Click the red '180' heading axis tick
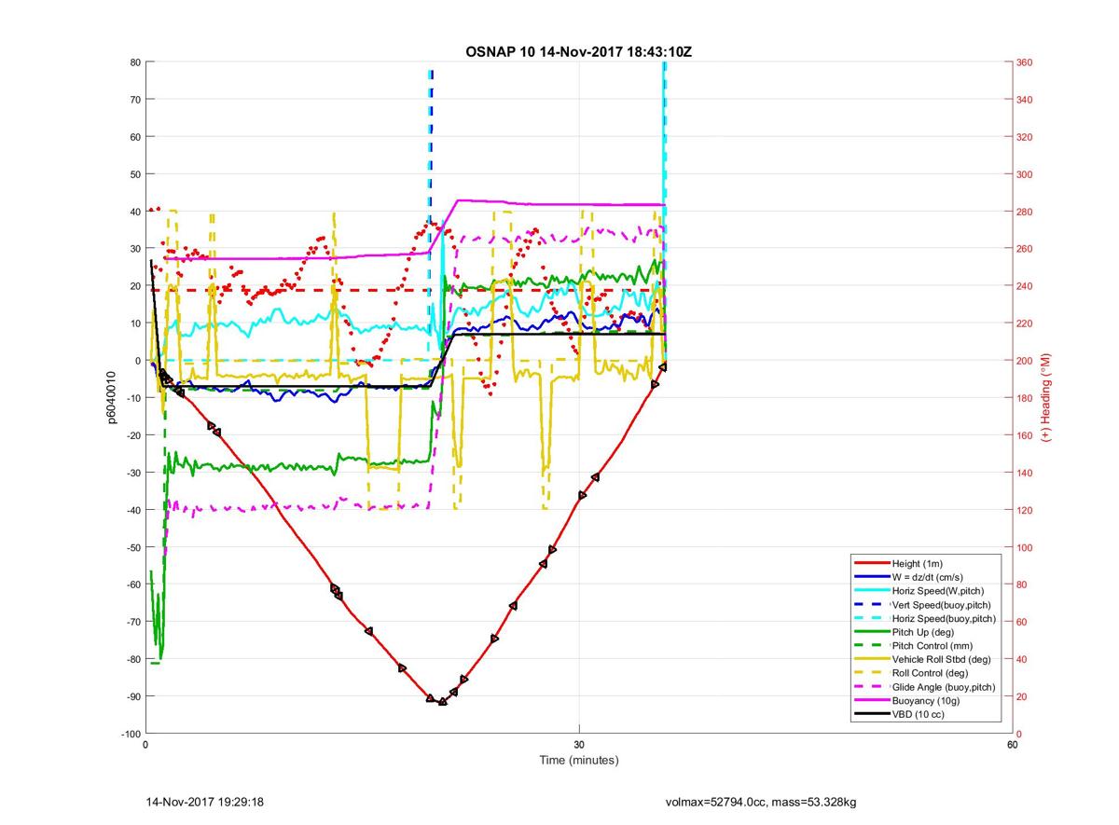Image resolution: width=1119 pixels, height=825 pixels. (x=1026, y=398)
